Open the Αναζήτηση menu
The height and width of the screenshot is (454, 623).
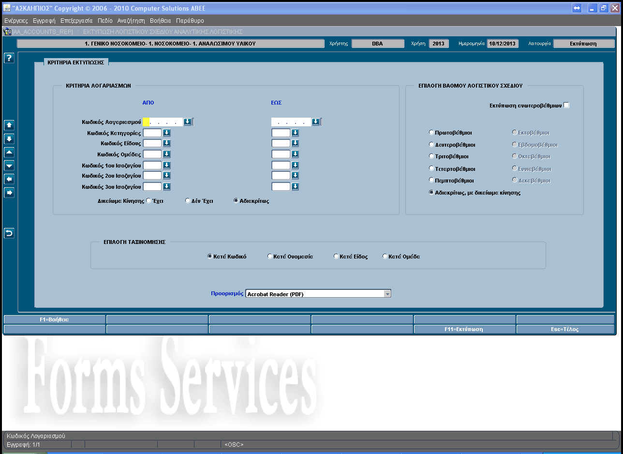tap(131, 21)
